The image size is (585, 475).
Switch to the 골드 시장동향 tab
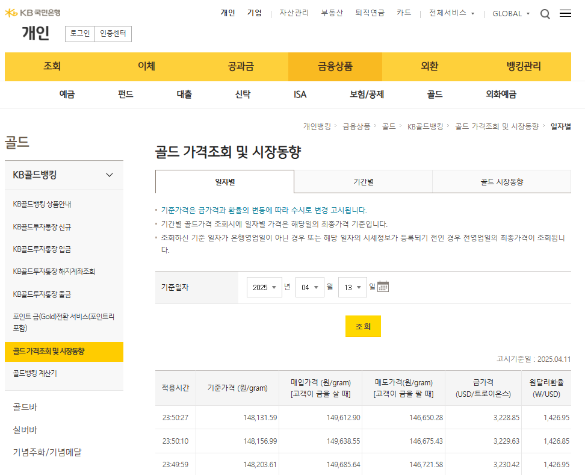point(502,182)
